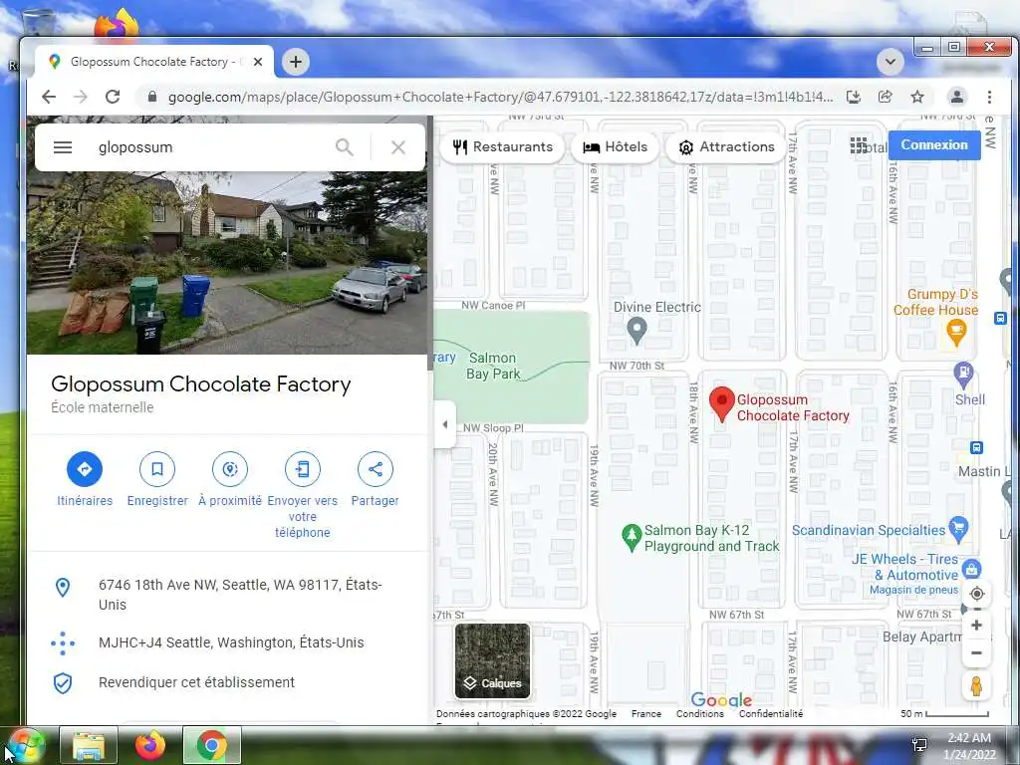This screenshot has height=765, width=1020.
Task: Select Scandinavian Specialties shop marker
Action: pos(958,529)
